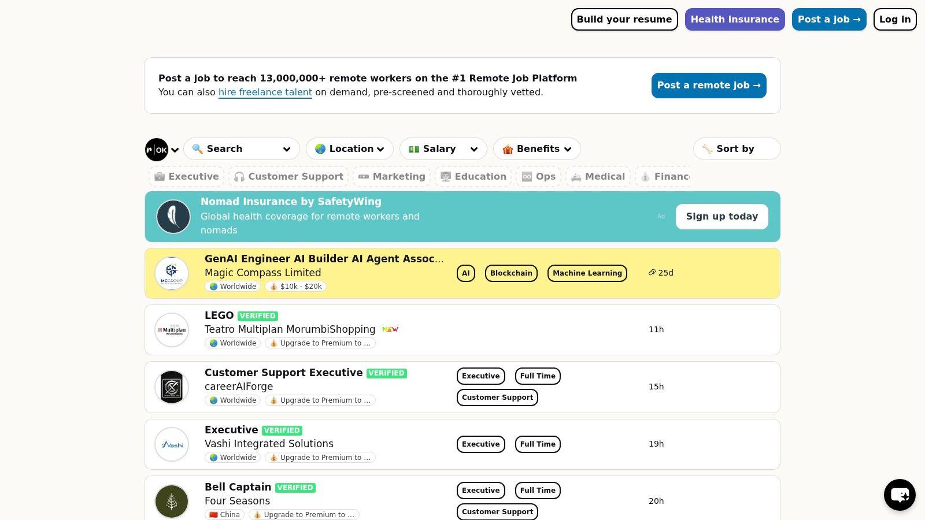Follow the hire freelance talent link
The image size is (925, 520).
(x=265, y=92)
